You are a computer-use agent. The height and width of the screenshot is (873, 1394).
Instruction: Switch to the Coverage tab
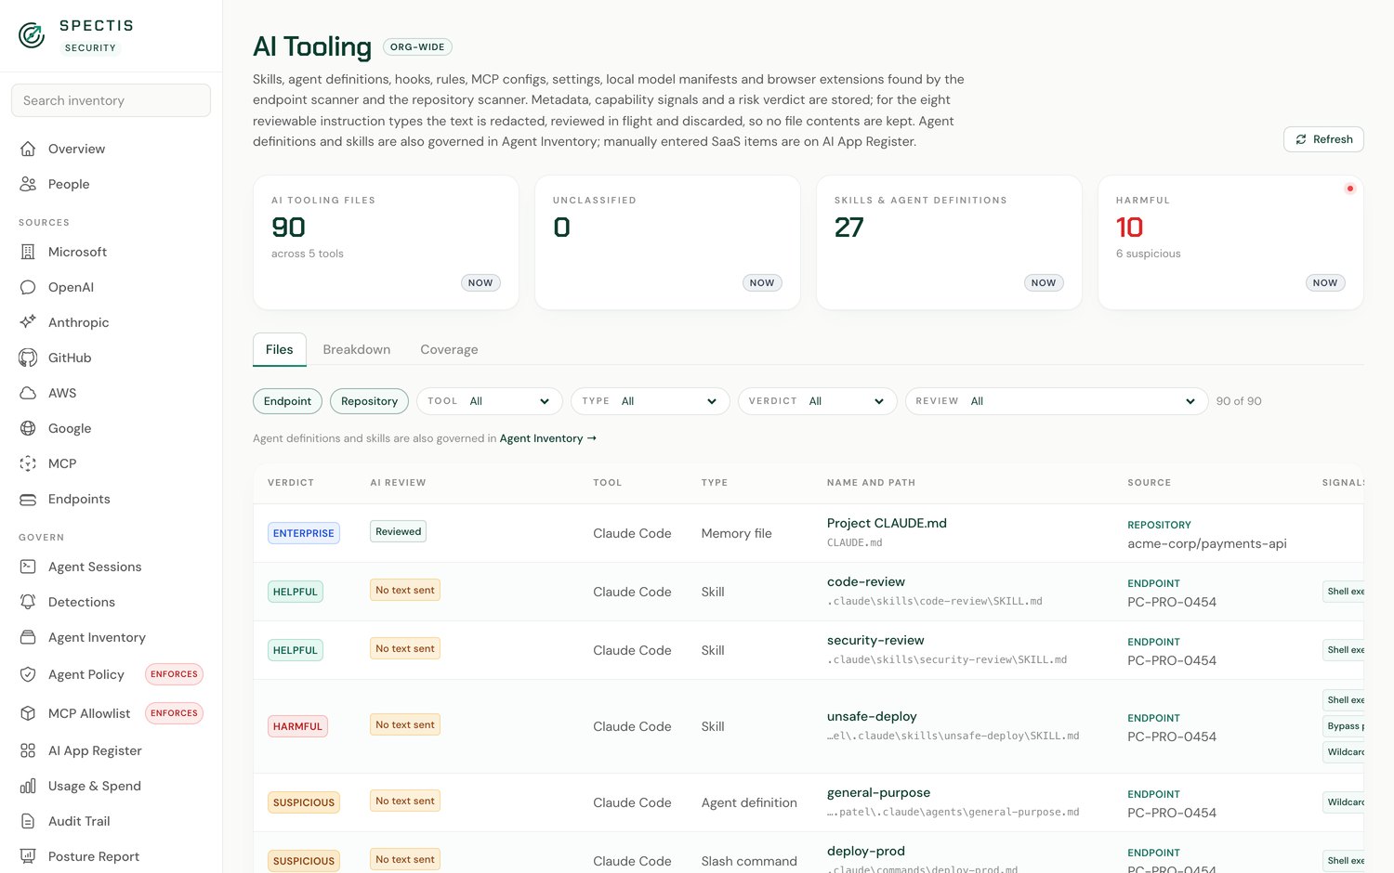click(x=449, y=349)
